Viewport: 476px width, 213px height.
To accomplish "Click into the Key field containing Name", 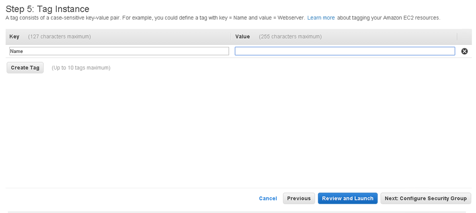I will pos(119,51).
